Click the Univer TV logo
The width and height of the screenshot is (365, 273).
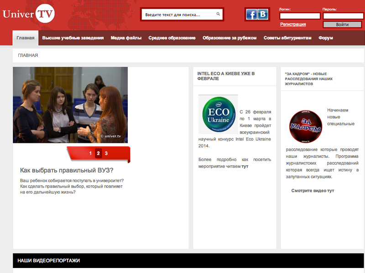point(28,14)
